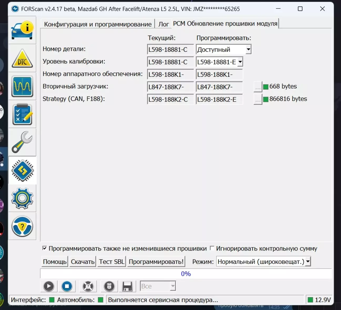Viewport: 341px width, 310px height.
Task: Click current secondary loader field L847-188K7-
Action: [x=170, y=87]
